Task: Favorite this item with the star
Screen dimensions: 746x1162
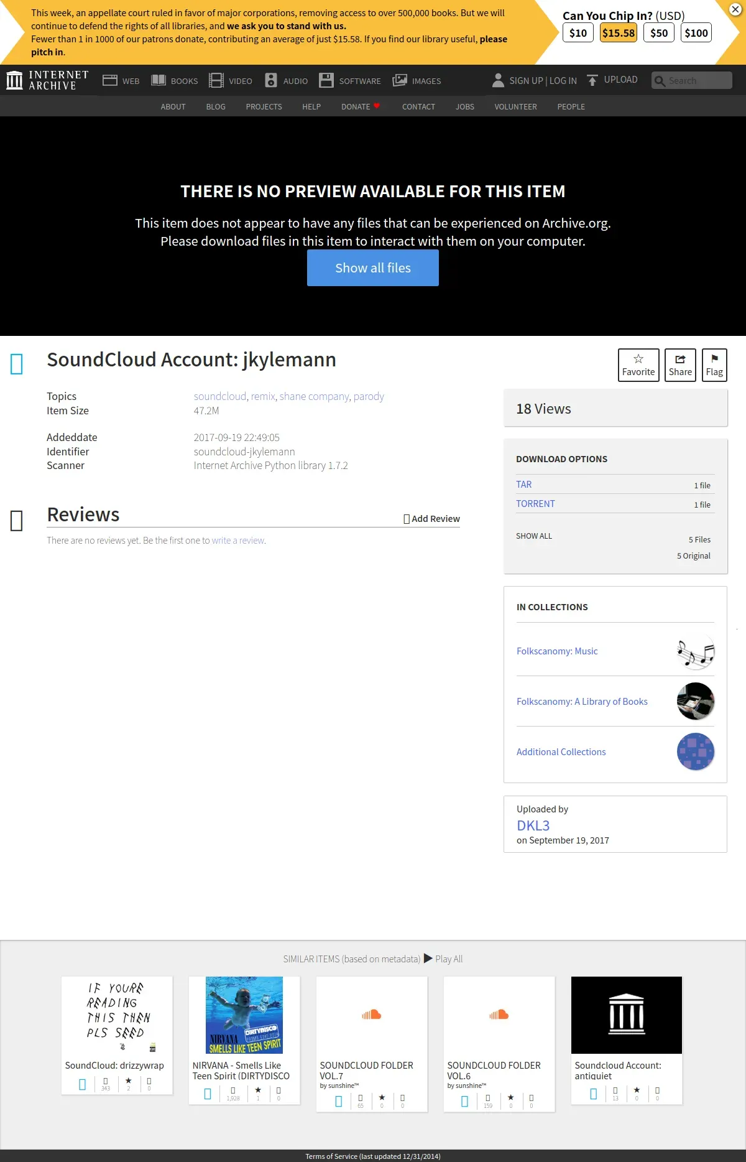Action: [638, 365]
